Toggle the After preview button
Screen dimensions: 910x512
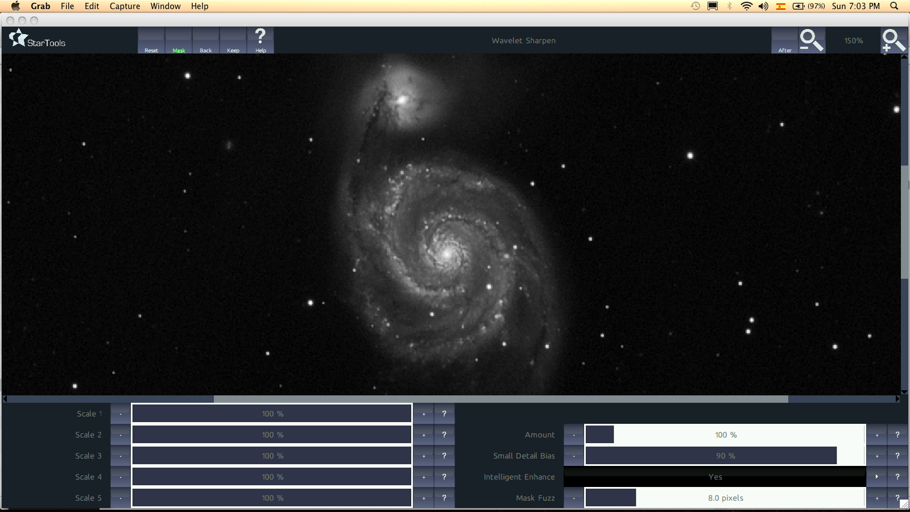click(785, 41)
